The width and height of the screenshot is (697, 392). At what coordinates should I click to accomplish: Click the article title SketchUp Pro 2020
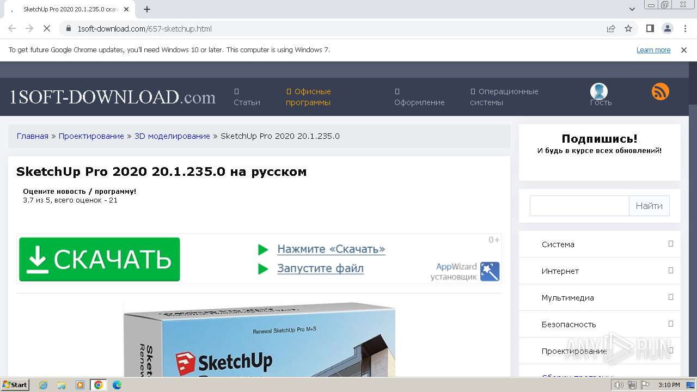click(161, 172)
